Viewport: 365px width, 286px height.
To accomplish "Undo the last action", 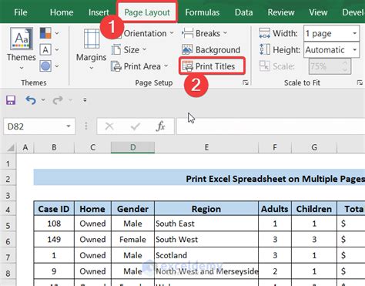I will click(x=31, y=100).
